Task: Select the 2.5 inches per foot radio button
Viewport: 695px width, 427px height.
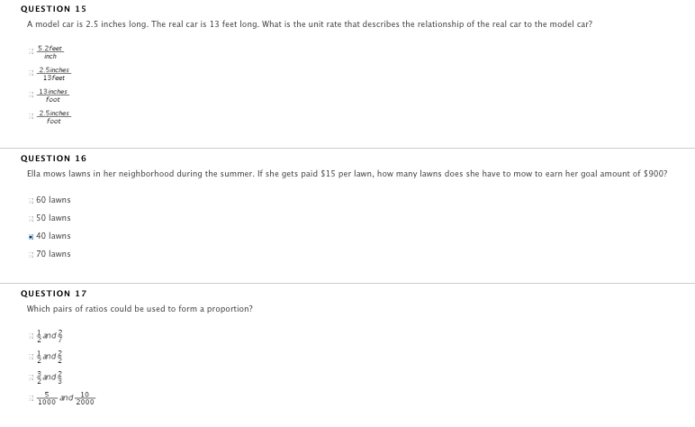Action: click(31, 116)
